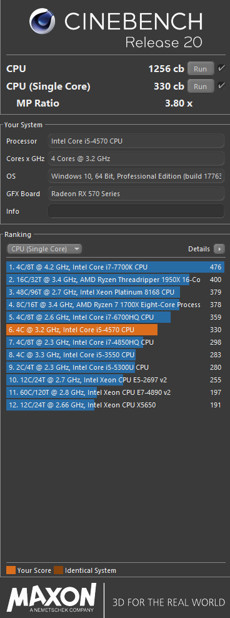The height and width of the screenshot is (618, 230).
Task: Select ranking row 10 Xeon E5-2697 v2
Action: [115, 380]
